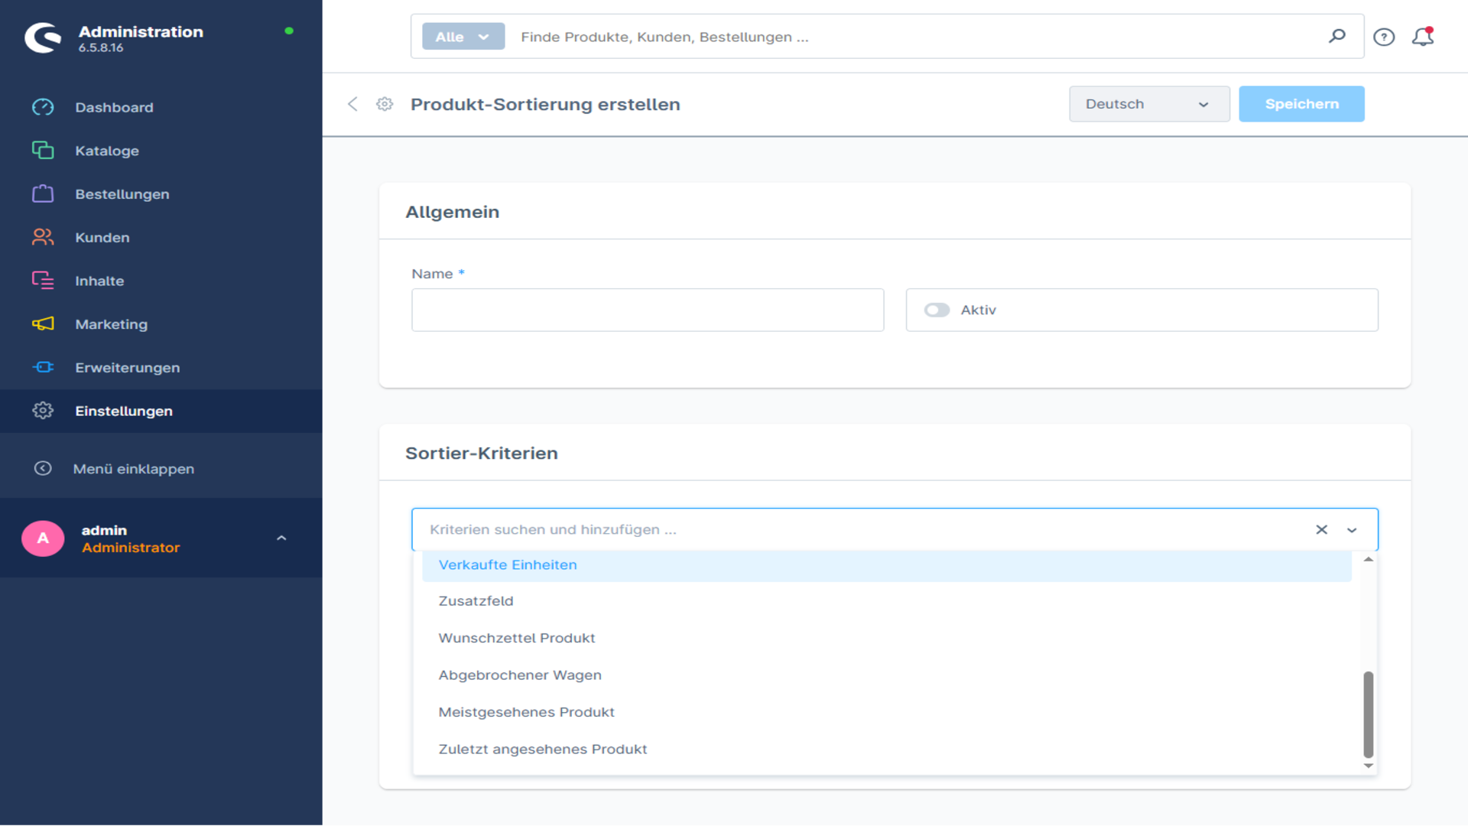The height and width of the screenshot is (826, 1468).
Task: Choose Abgebrochener Wagen option
Action: (887, 675)
